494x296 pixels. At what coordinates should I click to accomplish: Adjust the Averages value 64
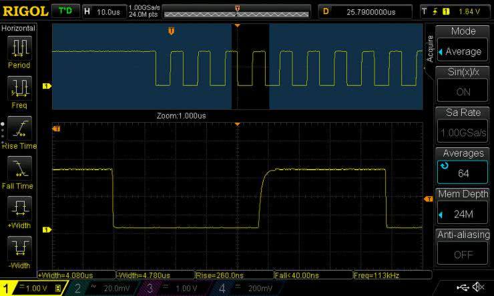click(x=463, y=173)
